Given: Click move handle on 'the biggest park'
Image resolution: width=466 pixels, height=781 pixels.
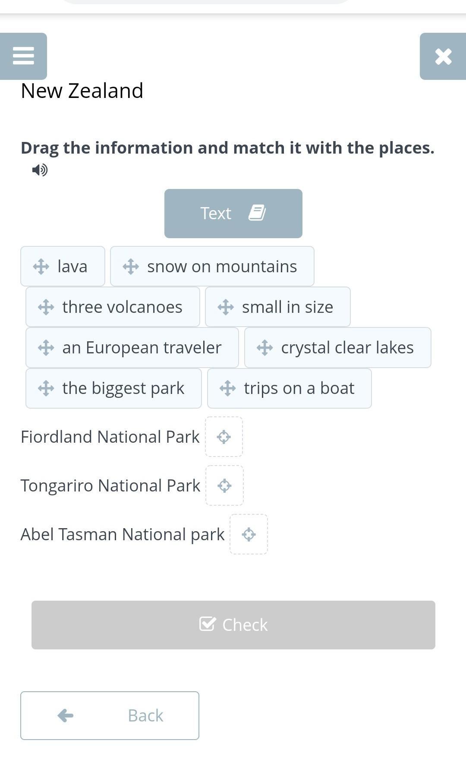Looking at the screenshot, I should (x=46, y=388).
